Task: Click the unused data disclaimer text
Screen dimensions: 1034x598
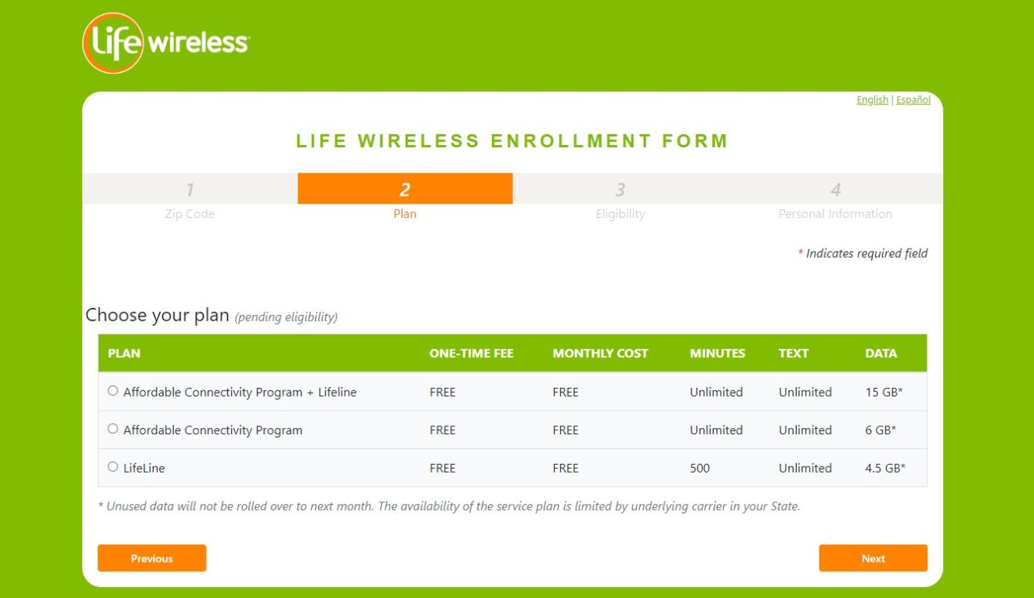Action: (x=450, y=506)
